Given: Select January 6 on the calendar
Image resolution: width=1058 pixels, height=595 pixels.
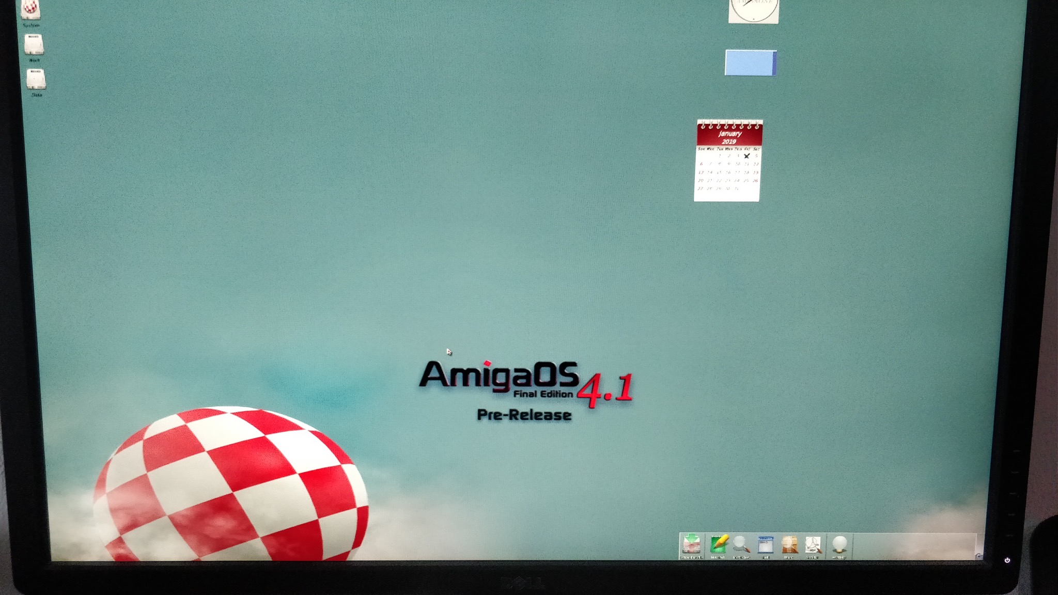Looking at the screenshot, I should click(x=701, y=164).
